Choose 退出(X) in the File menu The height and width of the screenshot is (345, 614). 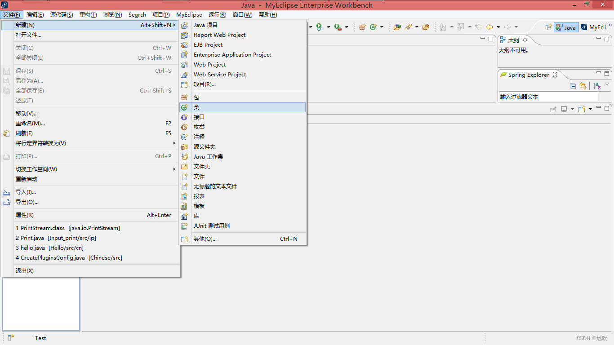coord(90,270)
